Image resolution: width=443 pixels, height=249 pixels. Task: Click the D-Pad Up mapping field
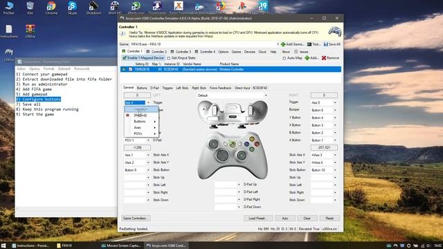coord(228,185)
